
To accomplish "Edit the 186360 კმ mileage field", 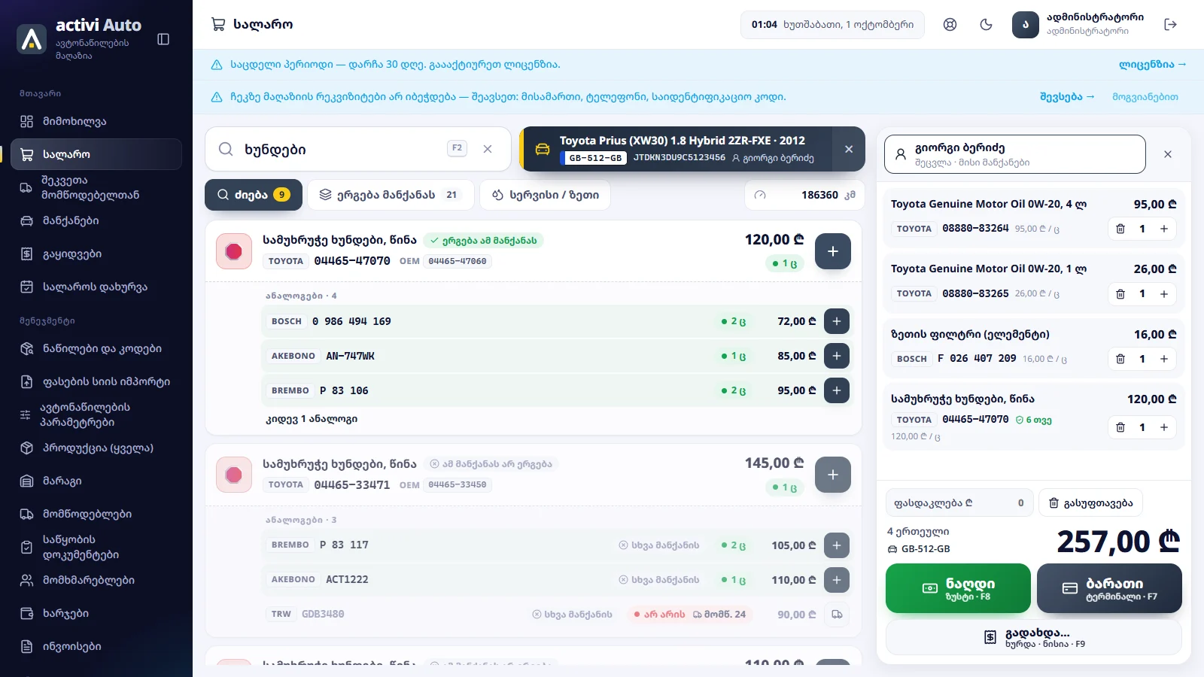I will pos(804,195).
